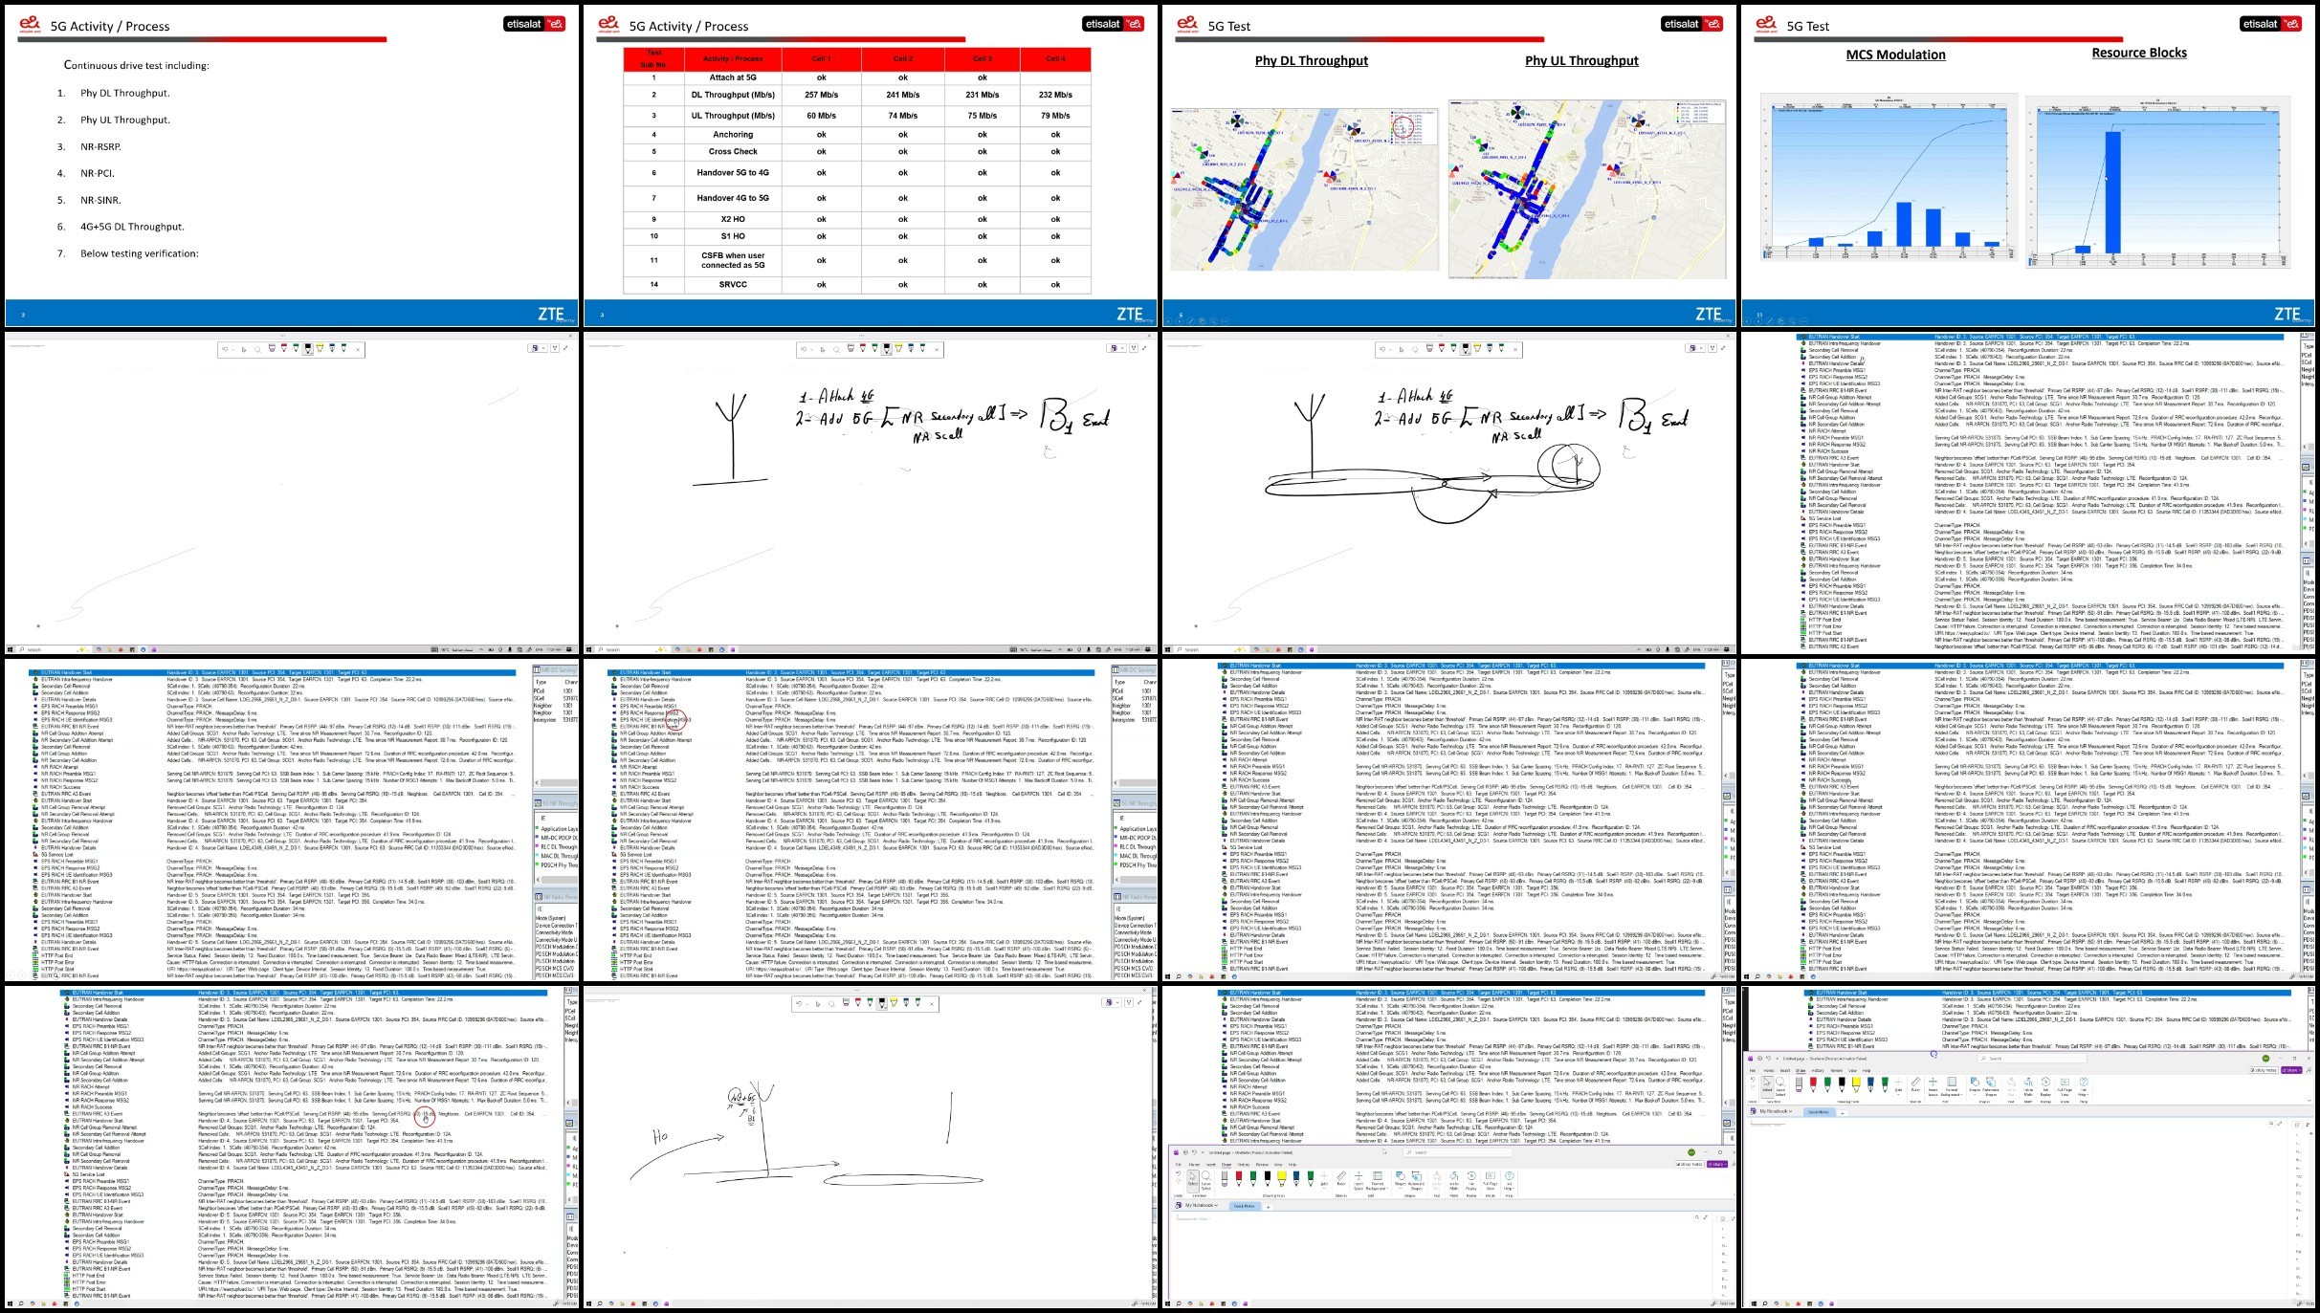Open undo dropdown arrow on blank whiteboard toolbar
The height and width of the screenshot is (1313, 2320).
[x=233, y=350]
